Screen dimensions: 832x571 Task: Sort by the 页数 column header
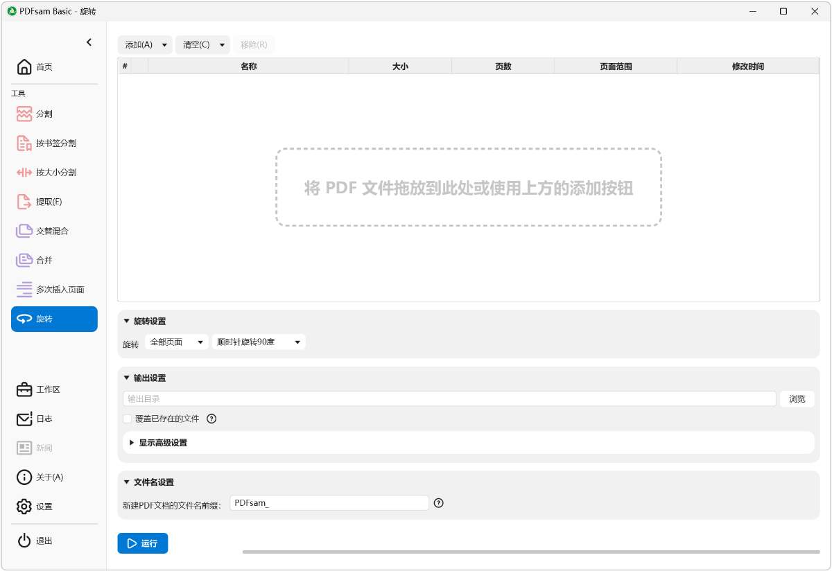pos(503,67)
